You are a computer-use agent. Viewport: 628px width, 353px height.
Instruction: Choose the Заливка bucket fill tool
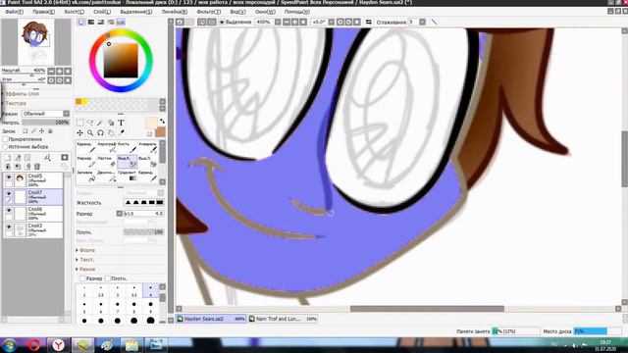point(86,176)
